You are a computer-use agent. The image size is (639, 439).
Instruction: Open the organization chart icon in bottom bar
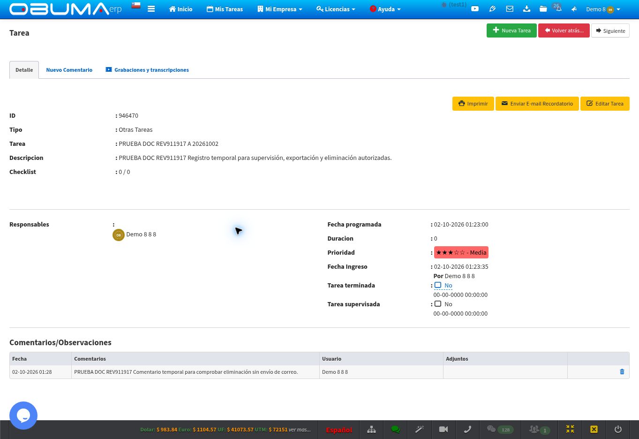point(371,429)
